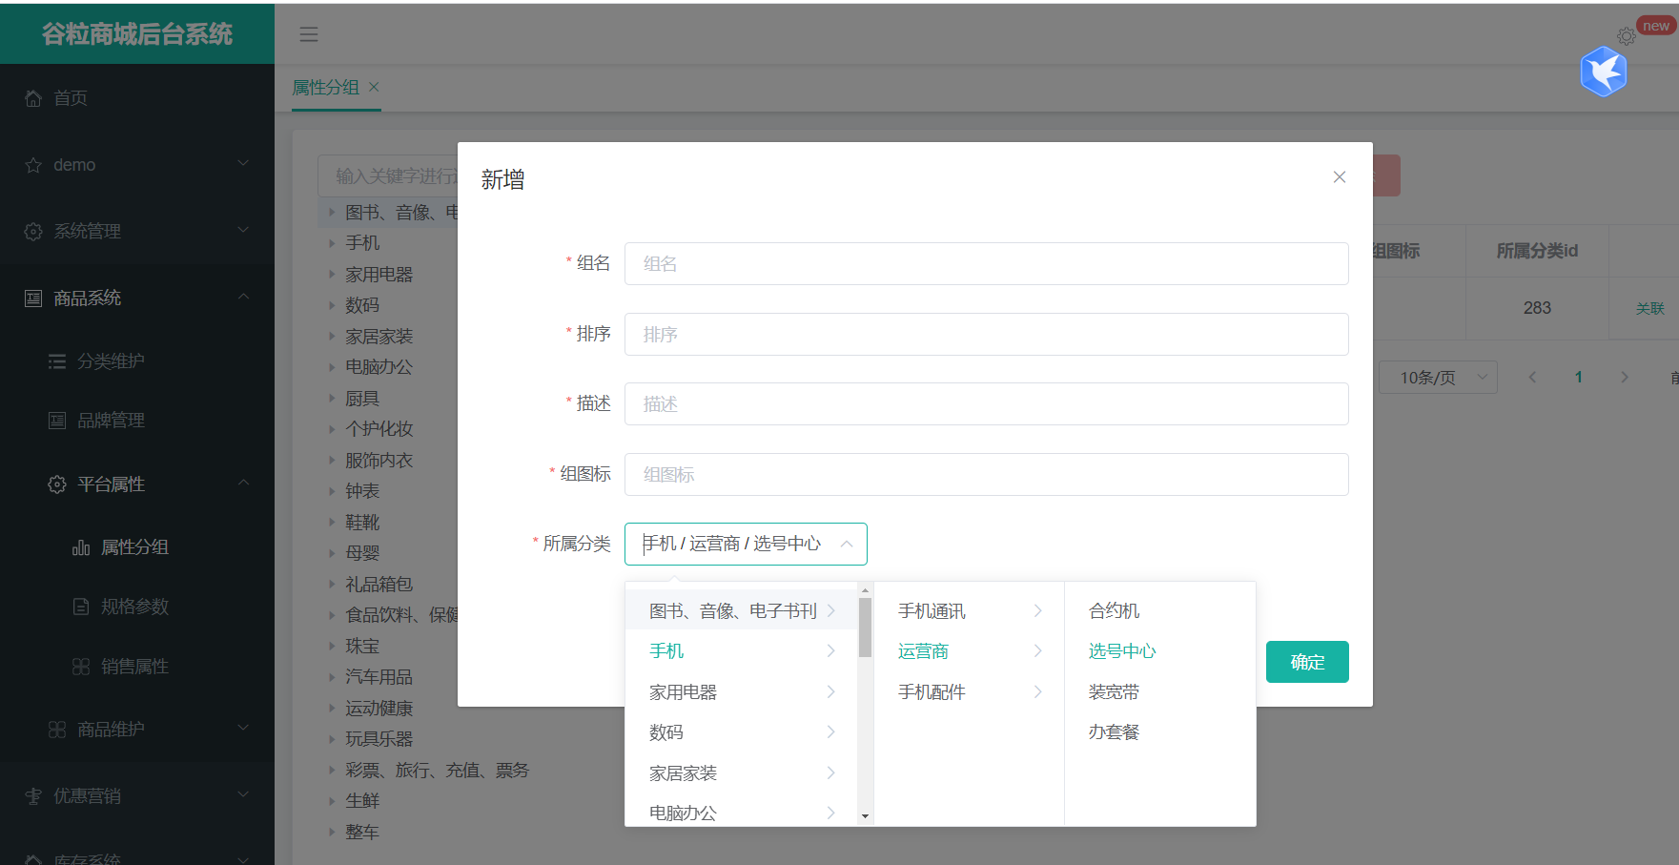This screenshot has height=865, width=1679.
Task: Select 家居家装 in the cascader list
Action: point(742,773)
